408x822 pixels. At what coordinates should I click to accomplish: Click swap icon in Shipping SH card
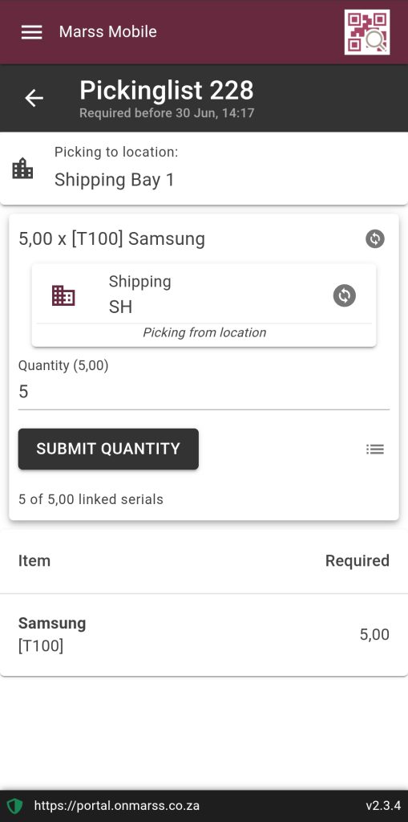pos(344,295)
